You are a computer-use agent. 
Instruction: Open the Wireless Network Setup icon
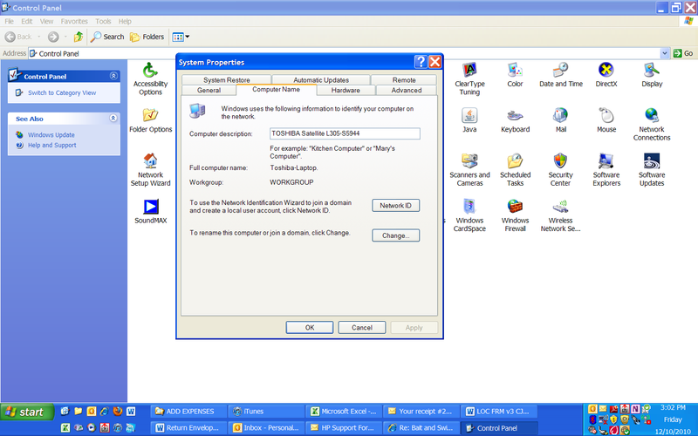point(560,207)
